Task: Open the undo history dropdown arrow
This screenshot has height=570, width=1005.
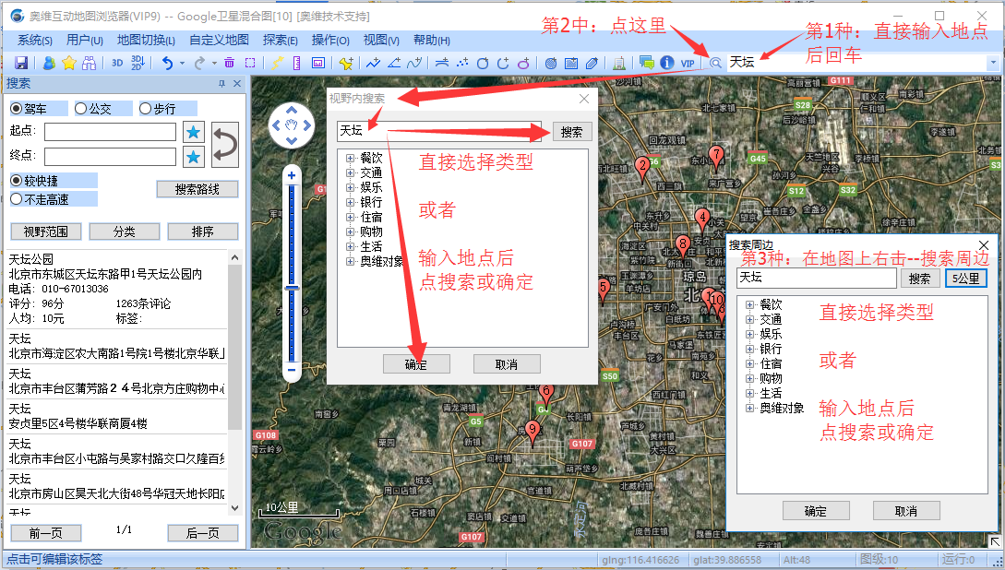Action: [183, 63]
